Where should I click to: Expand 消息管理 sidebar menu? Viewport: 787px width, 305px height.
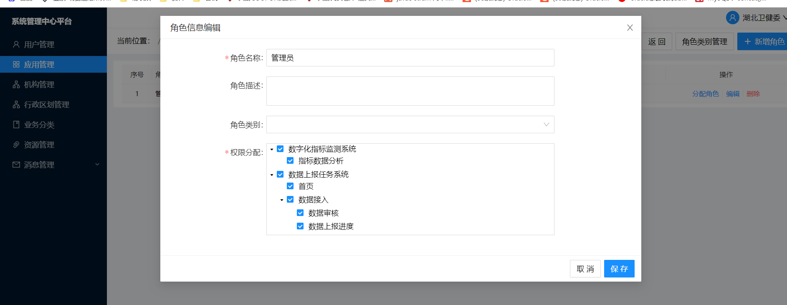pyautogui.click(x=53, y=165)
